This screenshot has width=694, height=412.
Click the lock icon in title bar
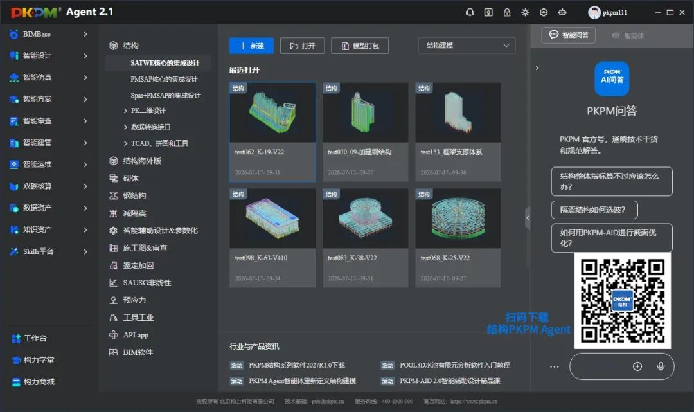coord(507,12)
